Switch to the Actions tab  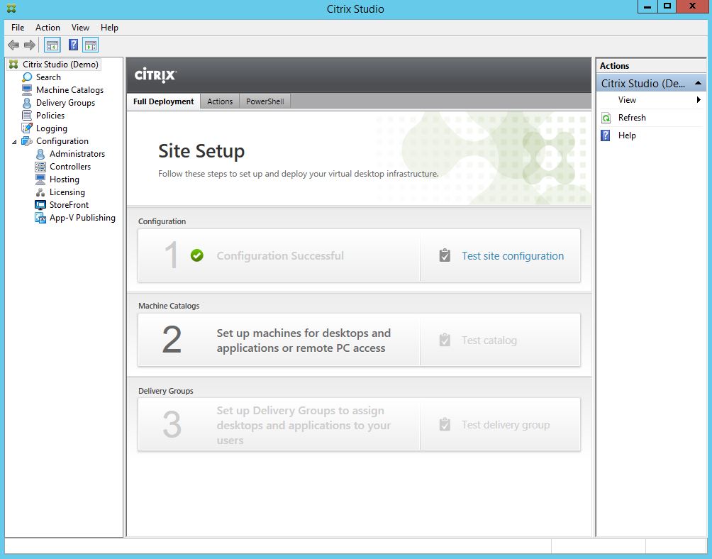point(220,101)
